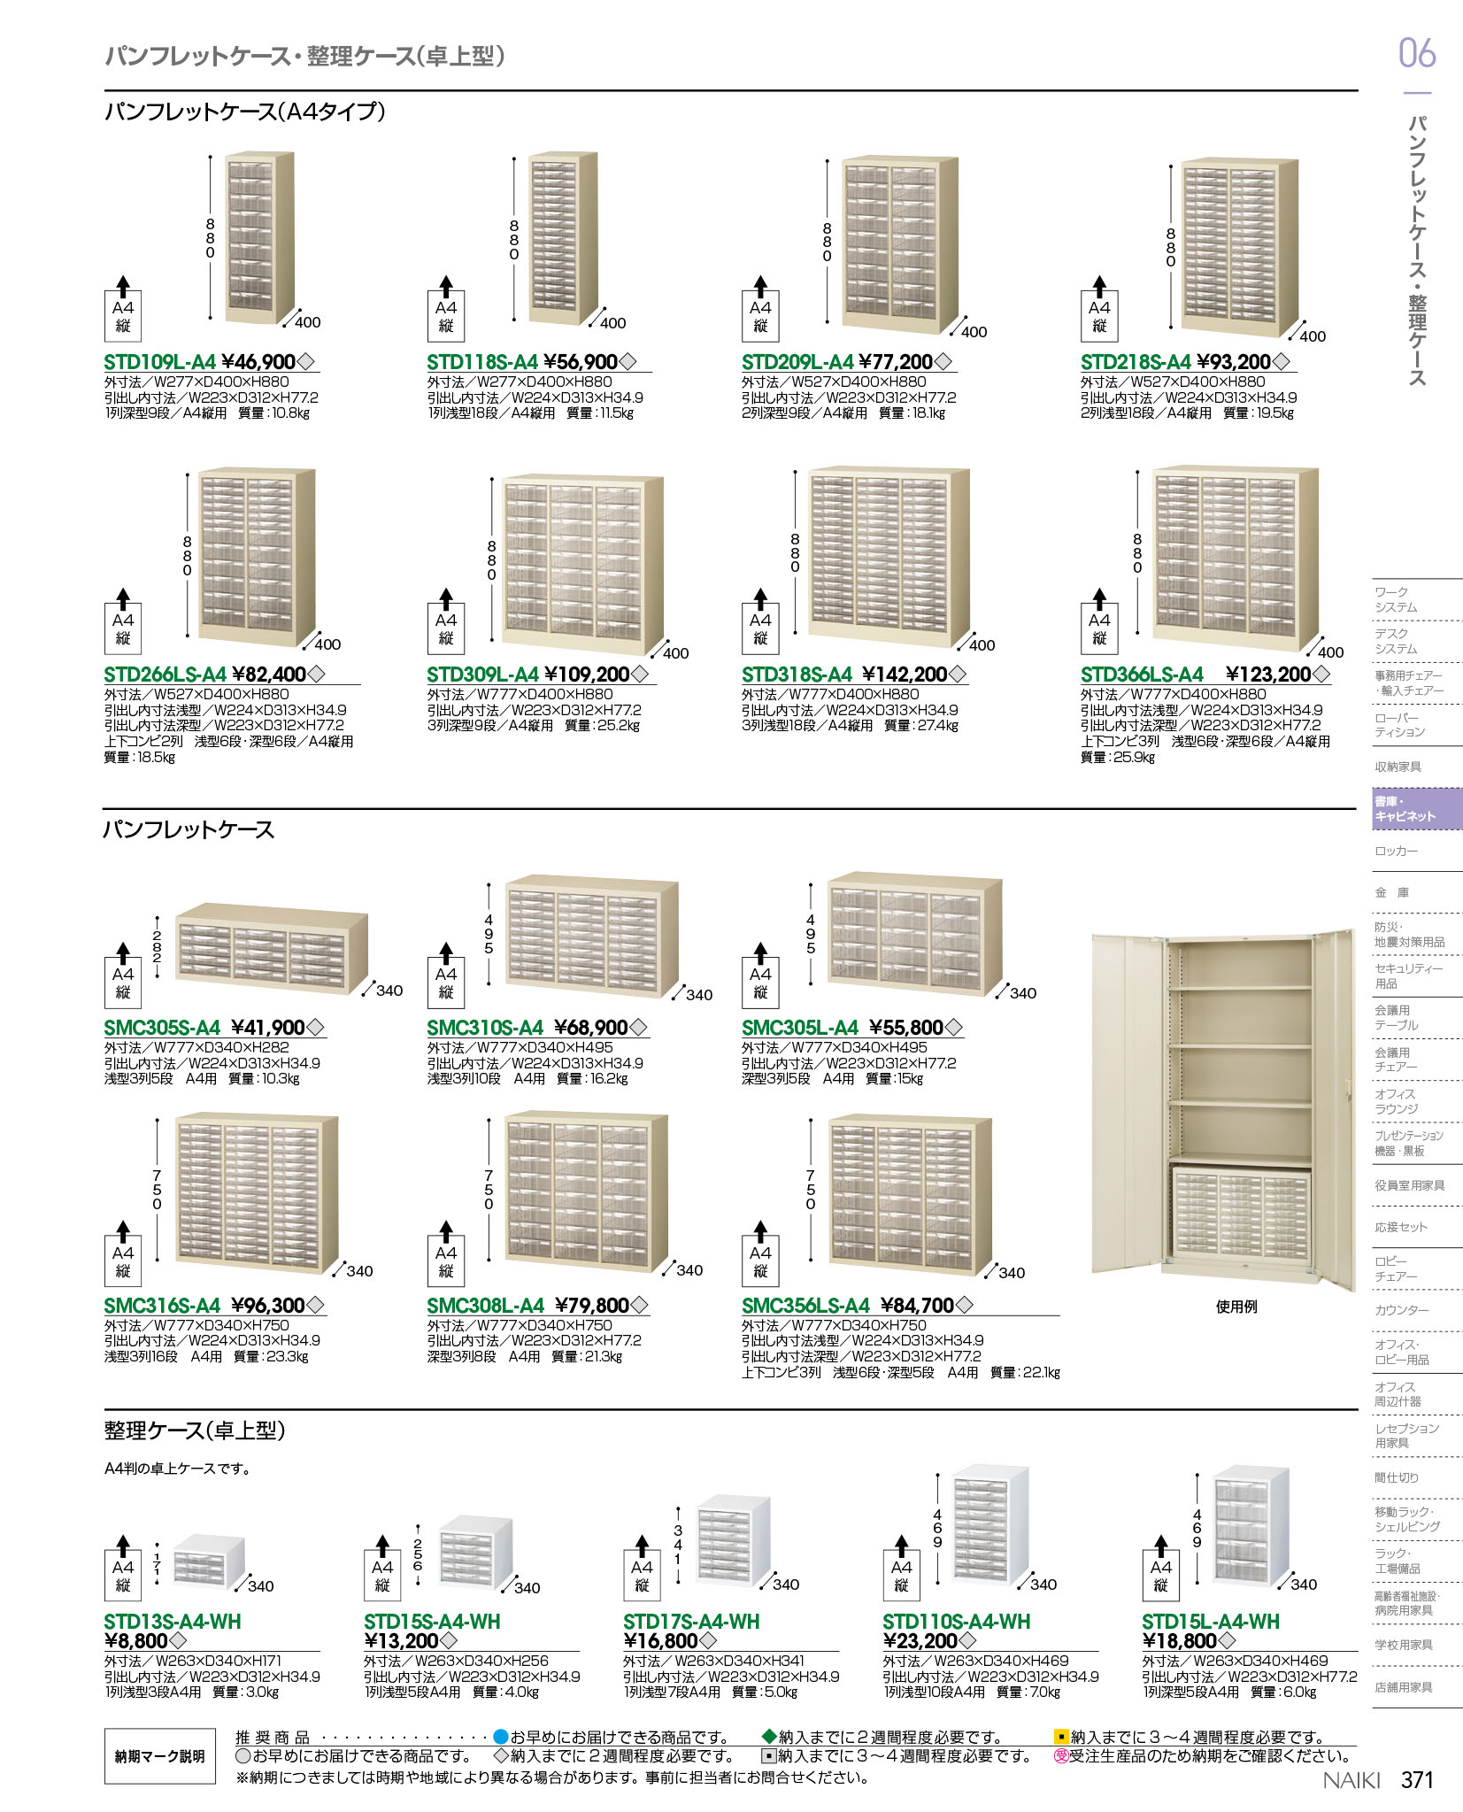Select the 書庫・キャビネット index tab
The image size is (1463, 1812).
coord(1416,809)
